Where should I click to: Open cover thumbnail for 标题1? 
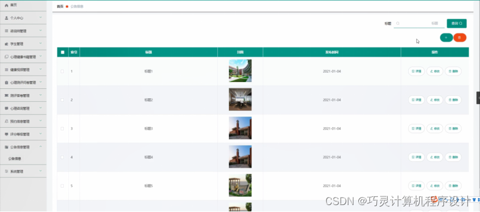(241, 71)
